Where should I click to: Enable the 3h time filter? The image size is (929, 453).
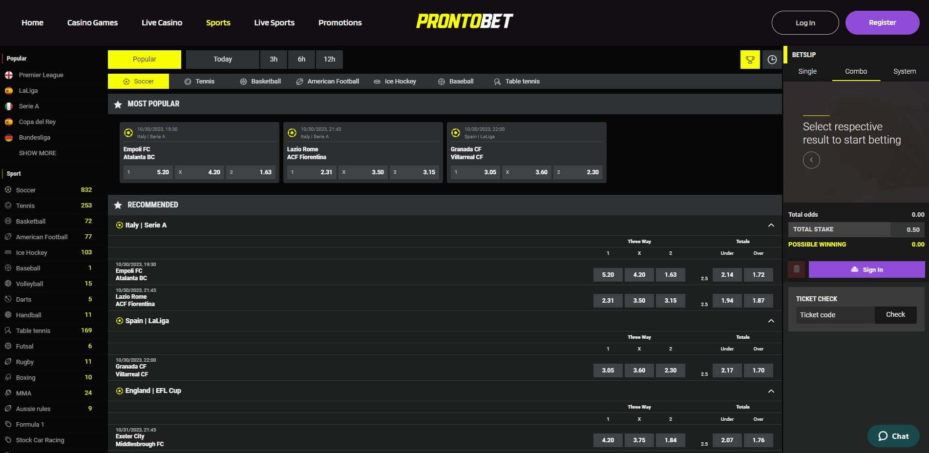[274, 59]
